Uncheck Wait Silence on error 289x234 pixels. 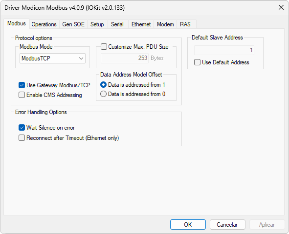[x=22, y=128]
